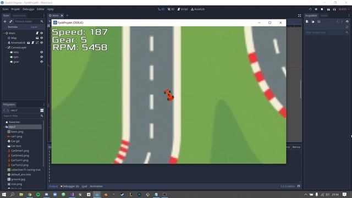Viewport: 352px width, 198px height.
Task: Open the script icon on the KinematicBody node
Action: [x=33, y=43]
